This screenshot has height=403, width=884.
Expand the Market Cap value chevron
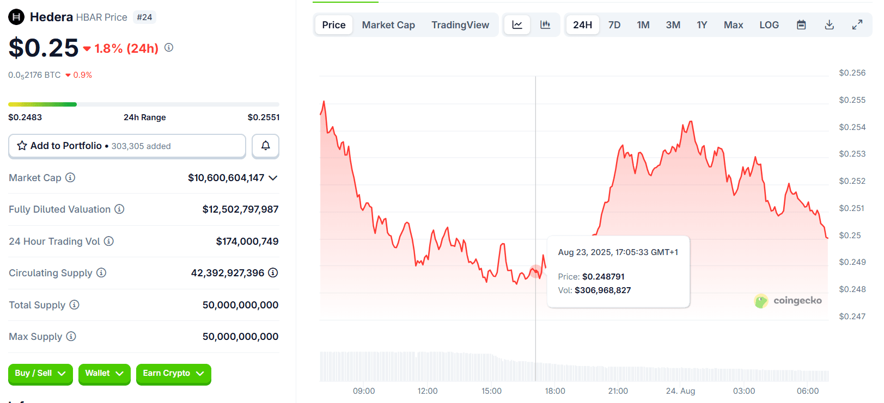point(273,178)
